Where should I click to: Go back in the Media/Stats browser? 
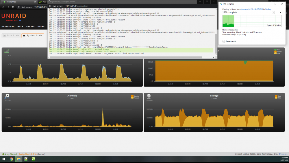point(3,7)
